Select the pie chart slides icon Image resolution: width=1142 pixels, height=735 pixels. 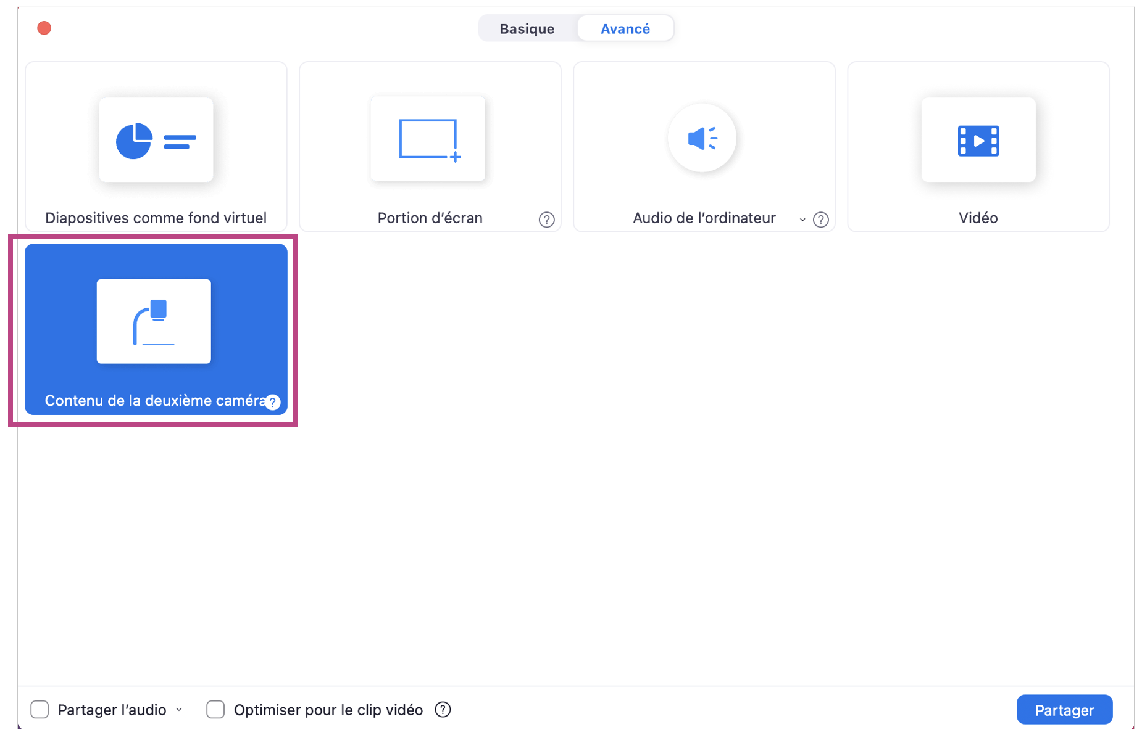tap(156, 140)
